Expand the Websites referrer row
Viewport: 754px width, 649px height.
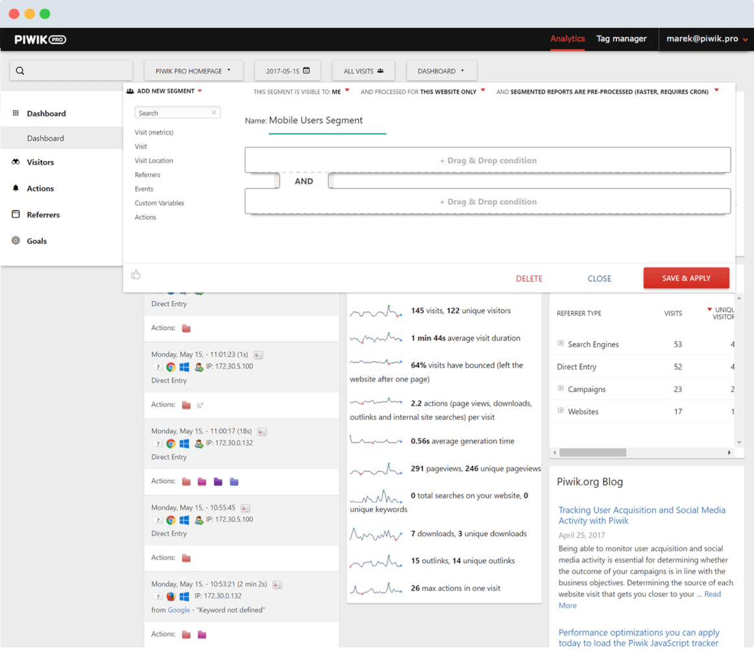(561, 411)
